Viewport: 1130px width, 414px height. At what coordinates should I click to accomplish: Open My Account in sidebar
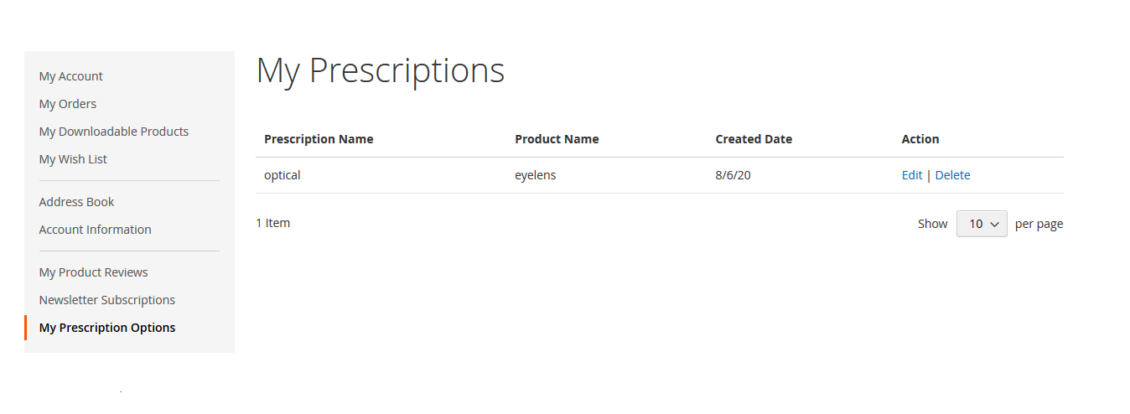71,76
